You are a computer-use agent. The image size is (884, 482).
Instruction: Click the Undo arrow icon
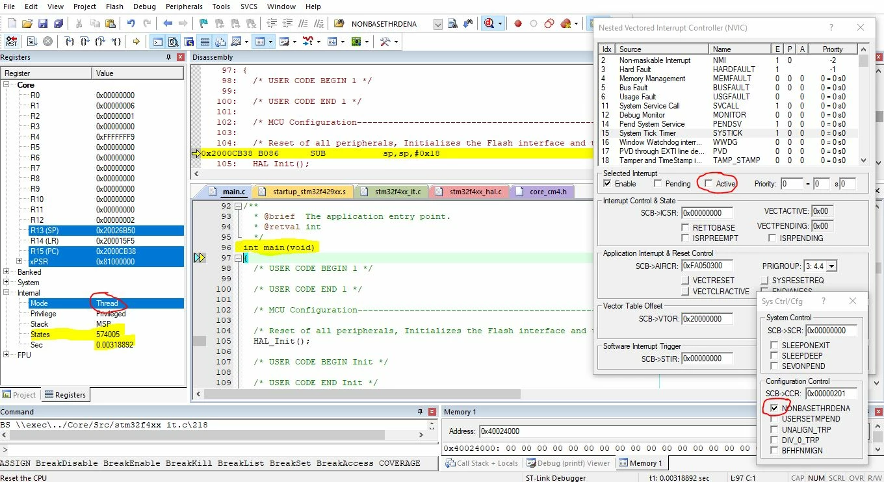click(131, 23)
